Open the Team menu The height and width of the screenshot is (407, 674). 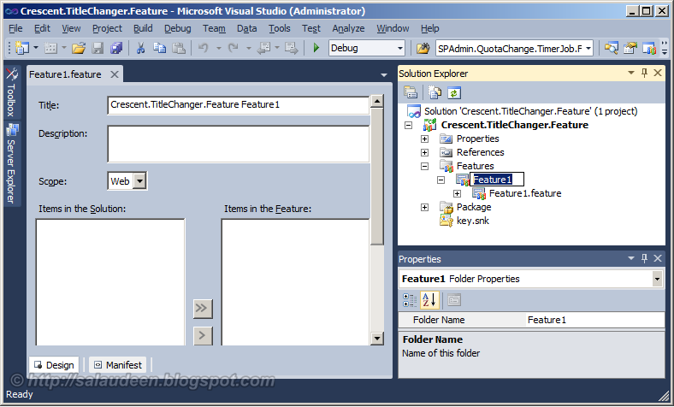[214, 28]
